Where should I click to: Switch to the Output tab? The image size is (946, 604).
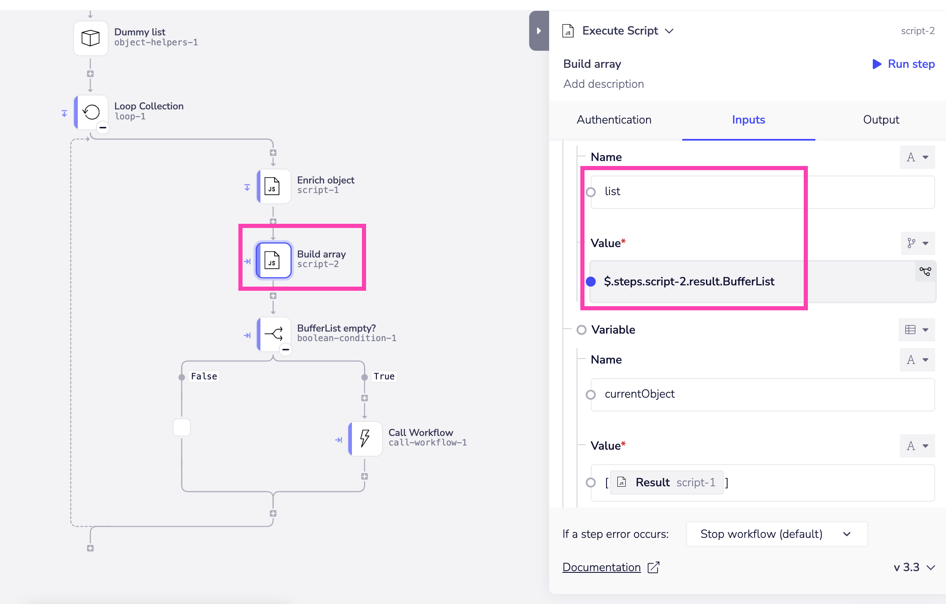pyautogui.click(x=881, y=120)
